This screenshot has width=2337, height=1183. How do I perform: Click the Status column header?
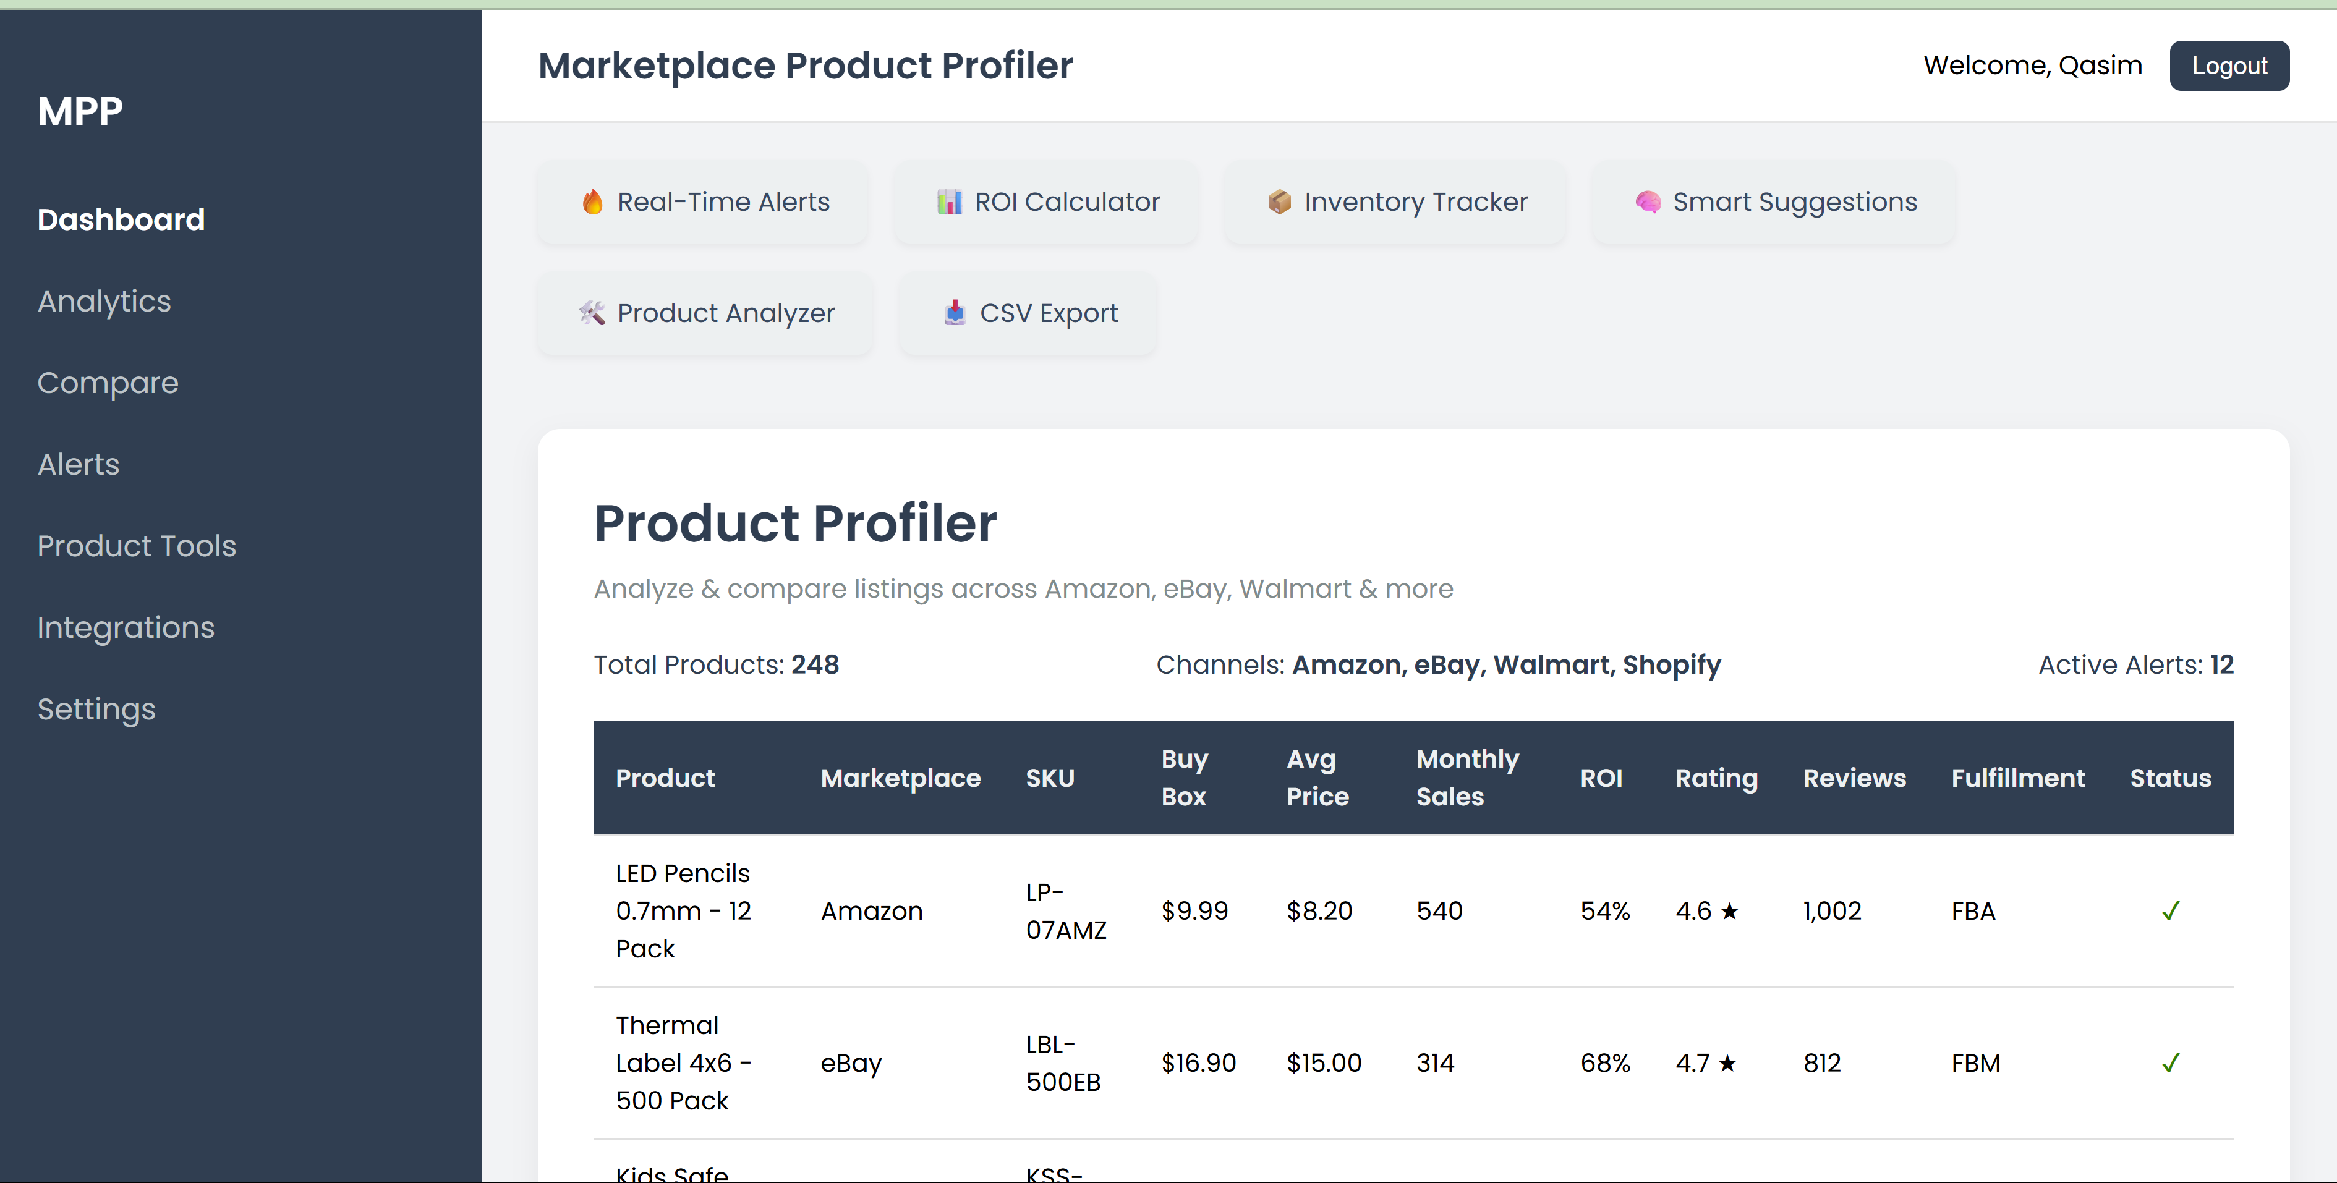point(2170,778)
